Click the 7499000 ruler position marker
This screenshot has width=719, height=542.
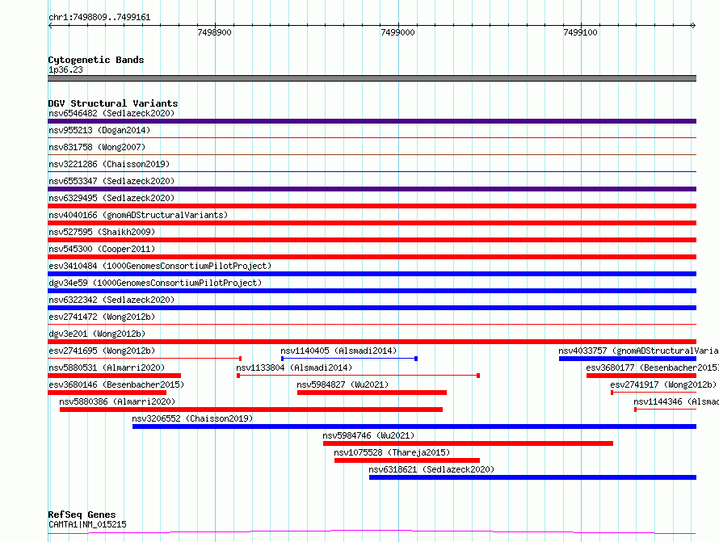397,32
